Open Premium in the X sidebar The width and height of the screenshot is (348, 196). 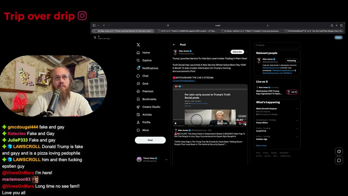[145, 91]
